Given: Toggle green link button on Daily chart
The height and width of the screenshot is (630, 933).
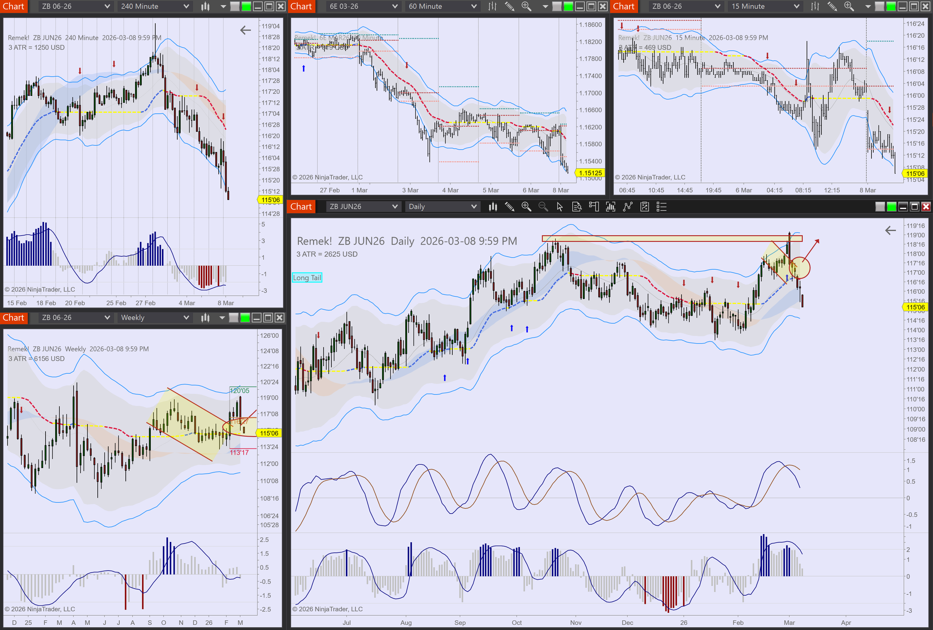Looking at the screenshot, I should pos(892,207).
